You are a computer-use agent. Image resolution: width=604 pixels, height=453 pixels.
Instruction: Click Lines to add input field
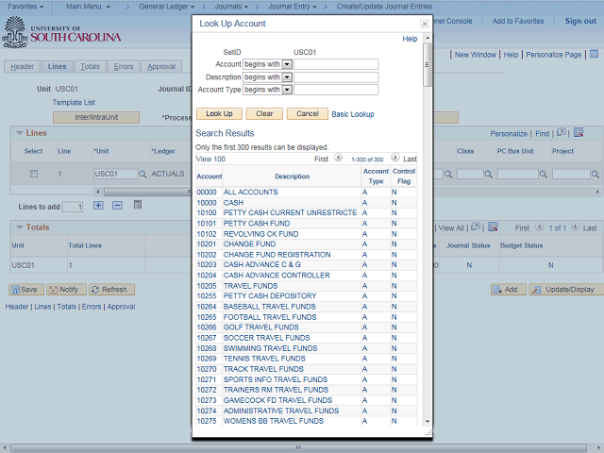(73, 207)
